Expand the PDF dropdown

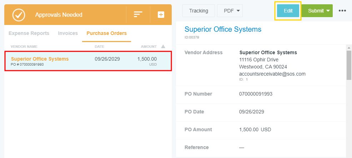pyautogui.click(x=230, y=11)
